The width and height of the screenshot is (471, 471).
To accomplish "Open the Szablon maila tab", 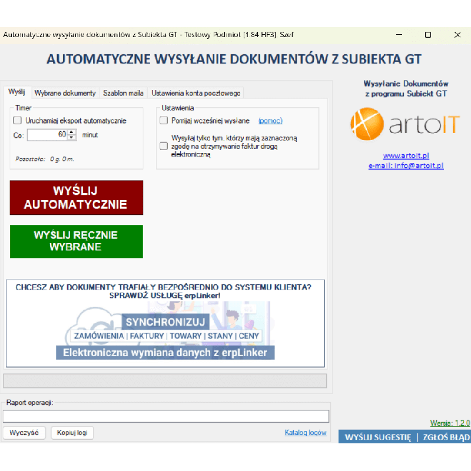I will click(122, 93).
